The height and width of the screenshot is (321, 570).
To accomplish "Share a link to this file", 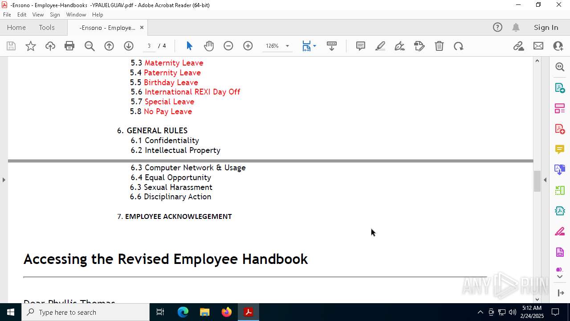I will (x=518, y=46).
